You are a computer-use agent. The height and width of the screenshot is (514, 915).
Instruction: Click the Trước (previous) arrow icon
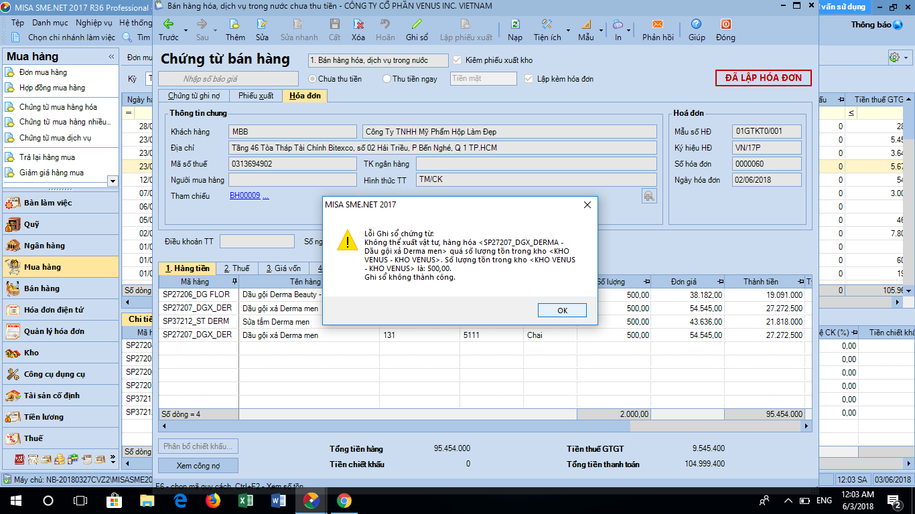pyautogui.click(x=168, y=24)
